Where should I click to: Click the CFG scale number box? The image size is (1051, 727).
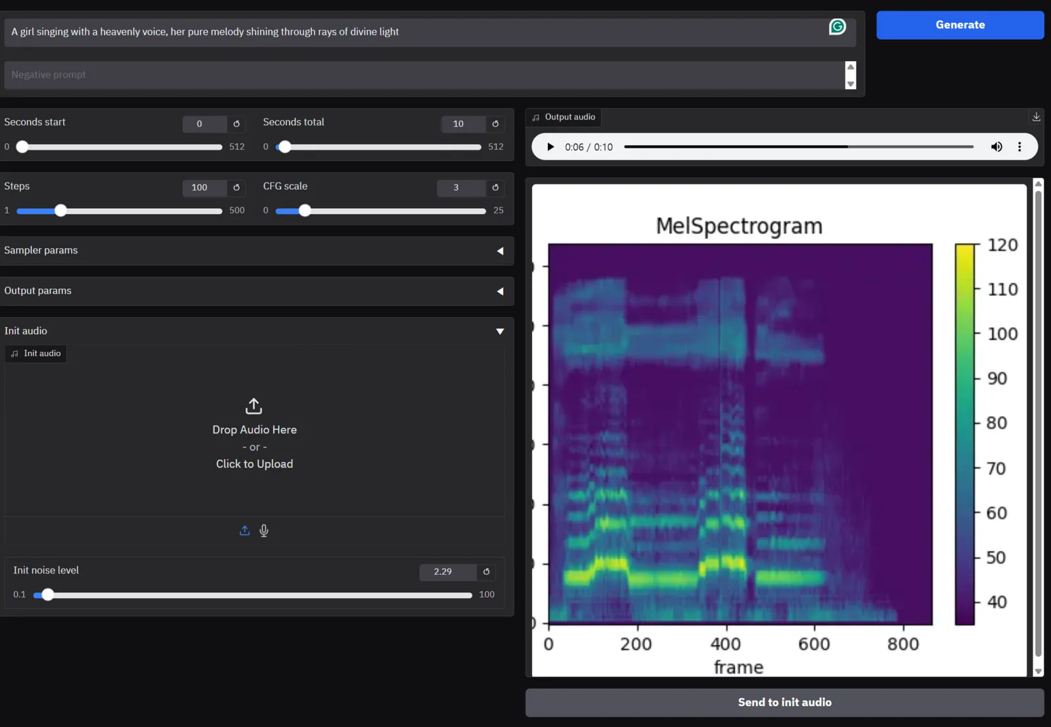(x=461, y=187)
